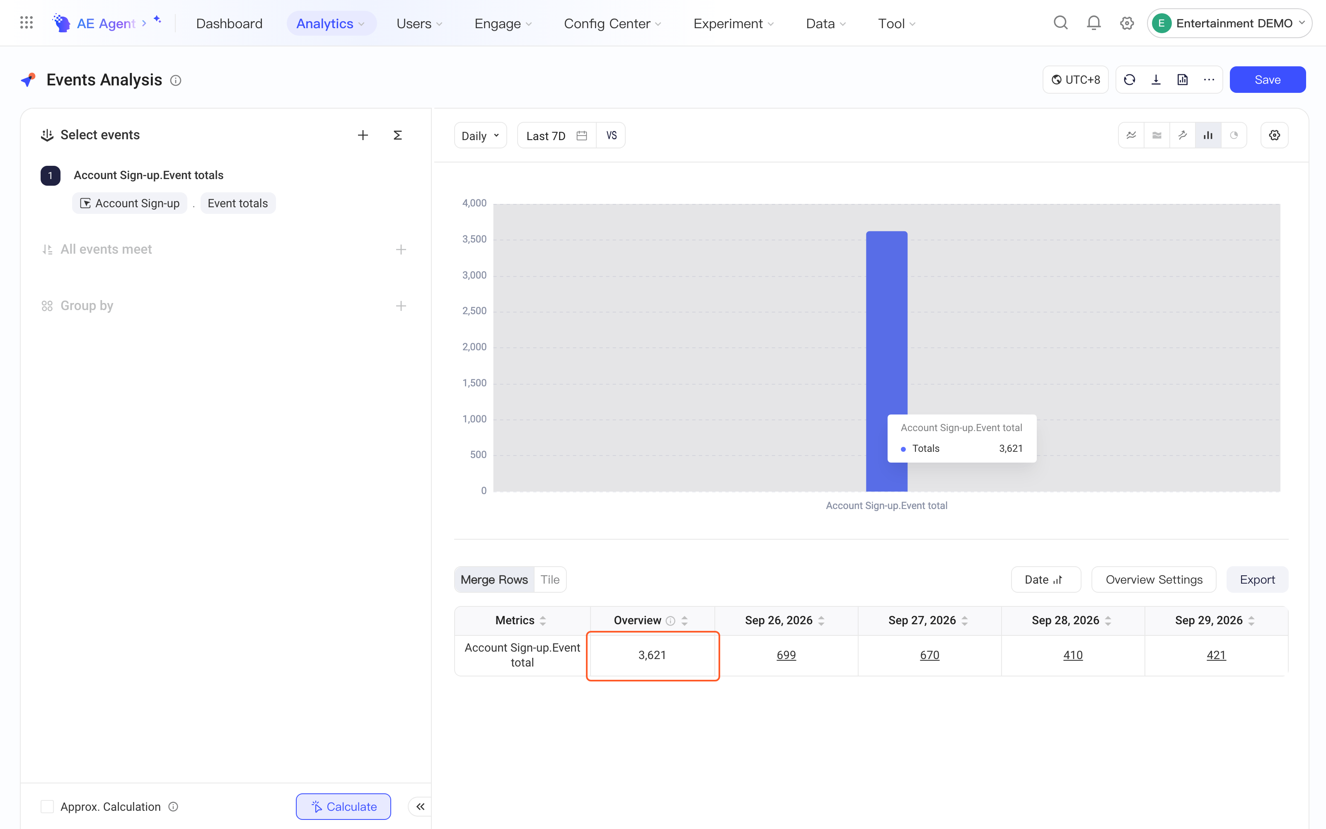Viewport: 1326px width, 829px height.
Task: Click the search magnifier icon
Action: coord(1060,23)
